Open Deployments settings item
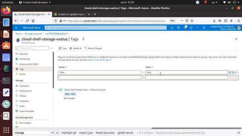Viewport: 242px width, 136px height. coord(25,91)
